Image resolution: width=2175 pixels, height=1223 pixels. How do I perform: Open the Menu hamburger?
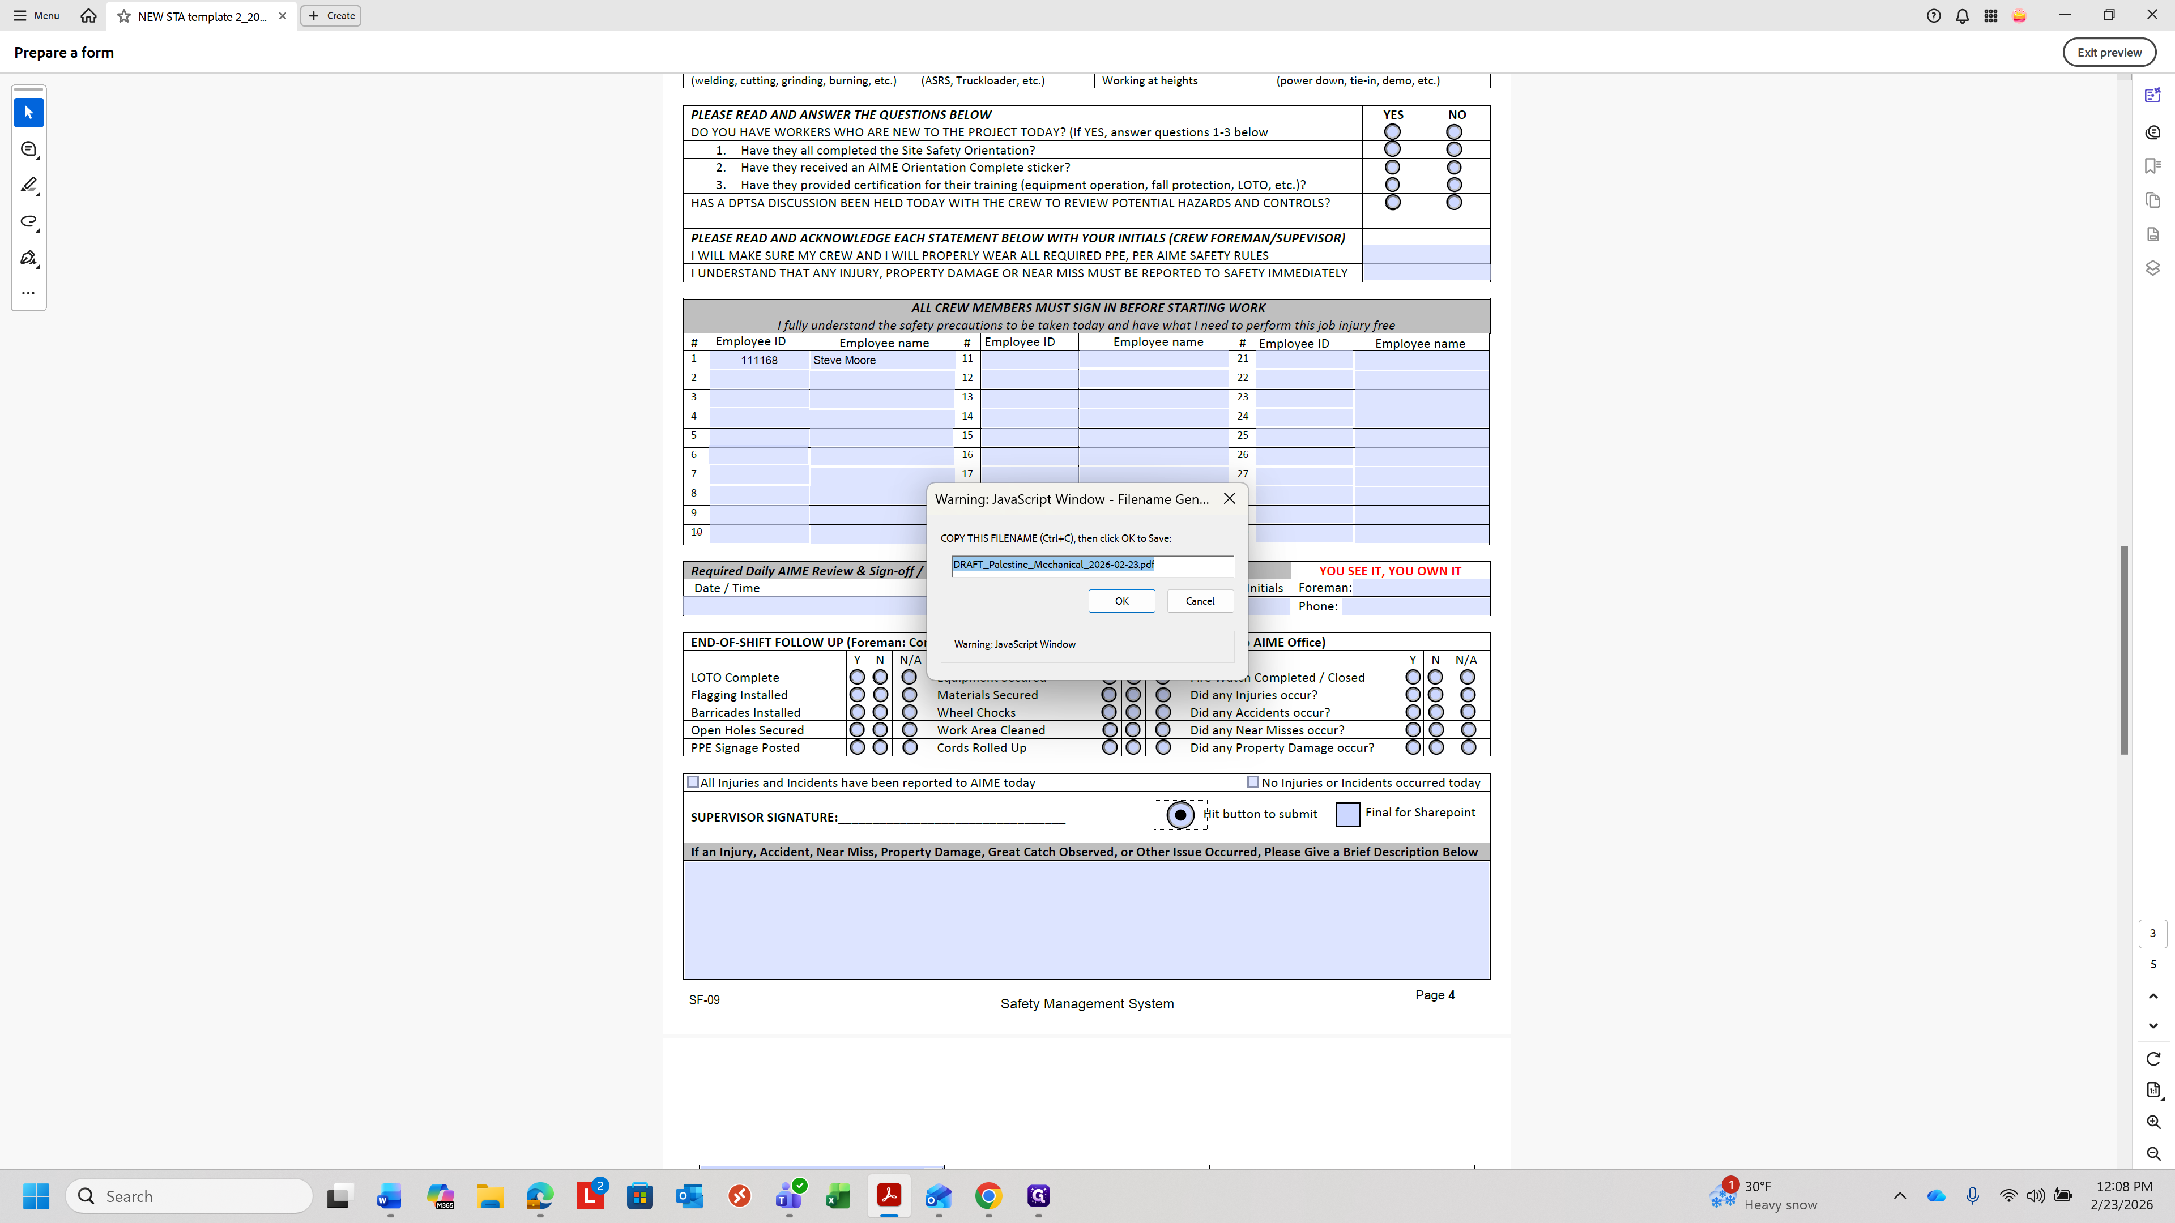36,15
